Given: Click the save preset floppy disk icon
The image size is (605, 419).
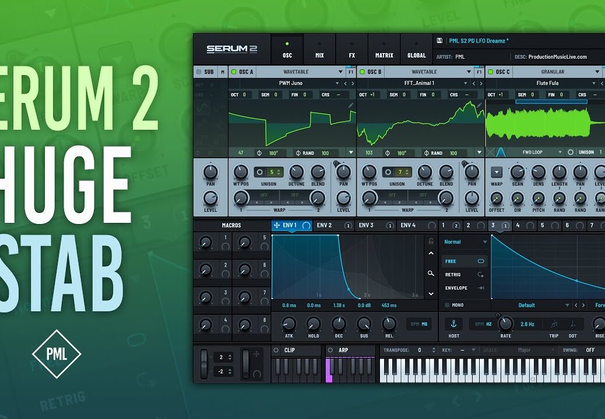Looking at the screenshot, I should coord(439,40).
